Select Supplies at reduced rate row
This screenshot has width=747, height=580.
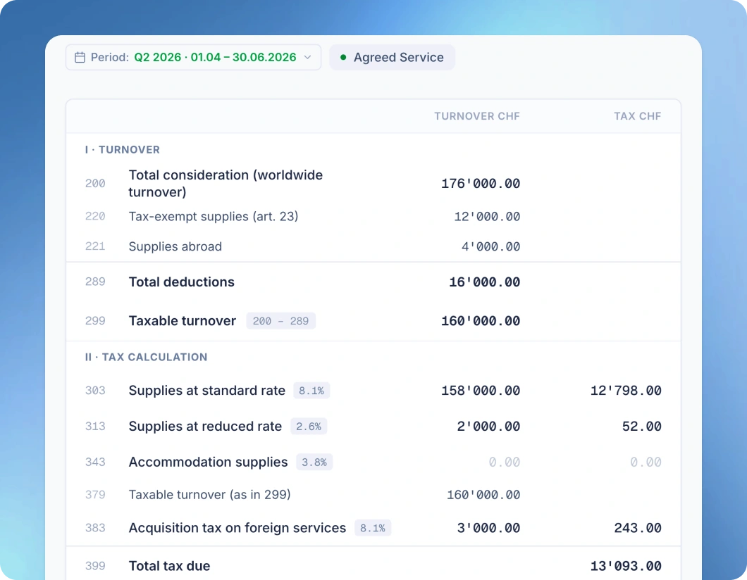(x=373, y=427)
